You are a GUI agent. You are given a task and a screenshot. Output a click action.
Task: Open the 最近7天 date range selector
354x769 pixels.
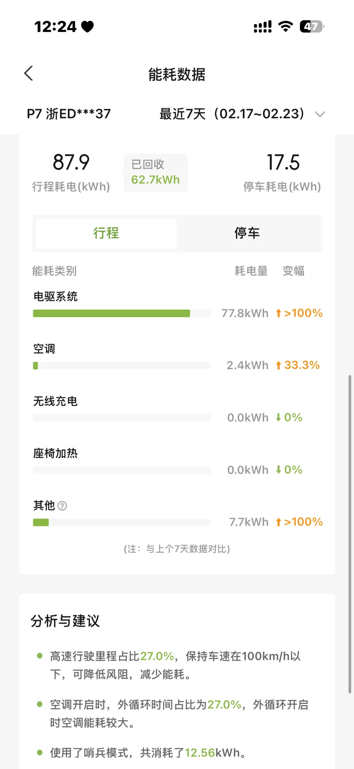point(232,114)
